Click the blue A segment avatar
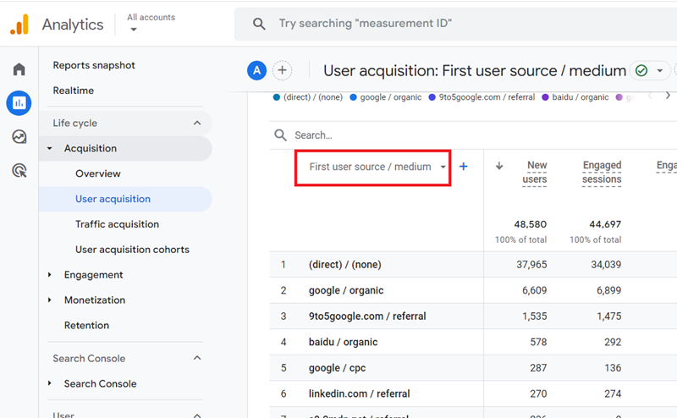Viewport: 677px width, 418px height. [256, 70]
